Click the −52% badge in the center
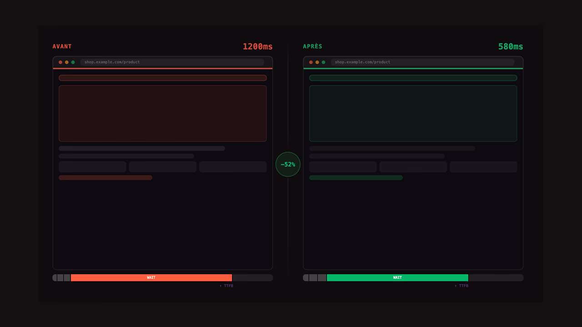This screenshot has height=327, width=582. pos(288,164)
